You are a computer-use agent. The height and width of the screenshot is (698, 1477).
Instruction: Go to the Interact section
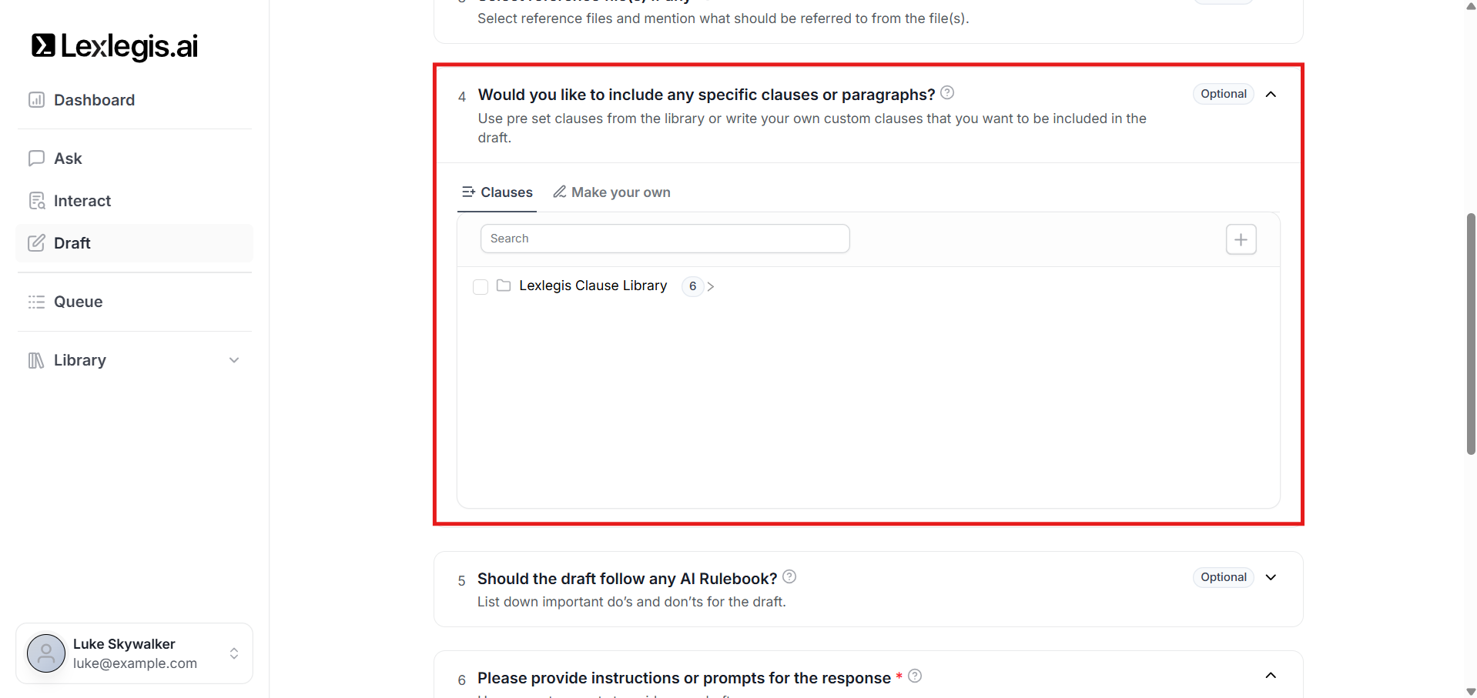click(82, 201)
